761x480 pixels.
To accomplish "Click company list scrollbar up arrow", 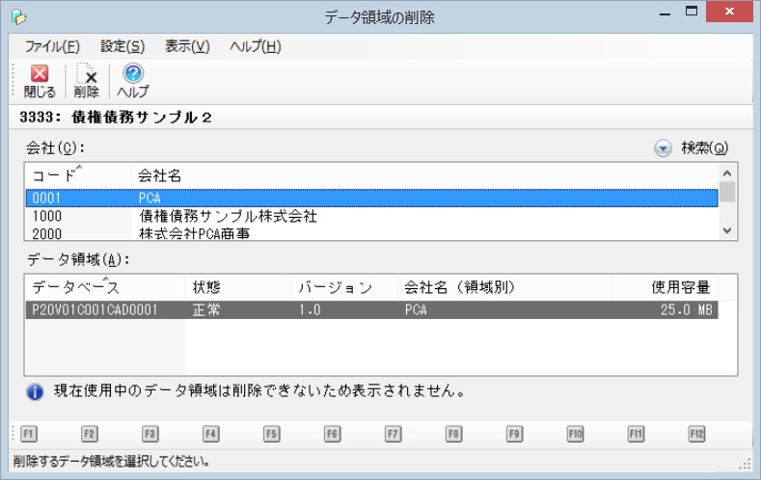I will click(727, 173).
